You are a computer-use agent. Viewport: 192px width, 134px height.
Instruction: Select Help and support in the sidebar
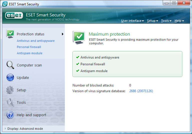[31, 115]
